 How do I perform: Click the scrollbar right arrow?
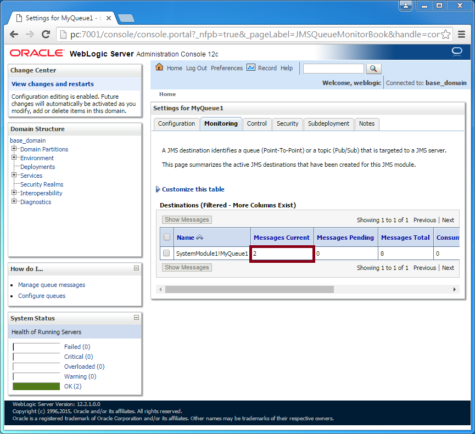point(454,290)
